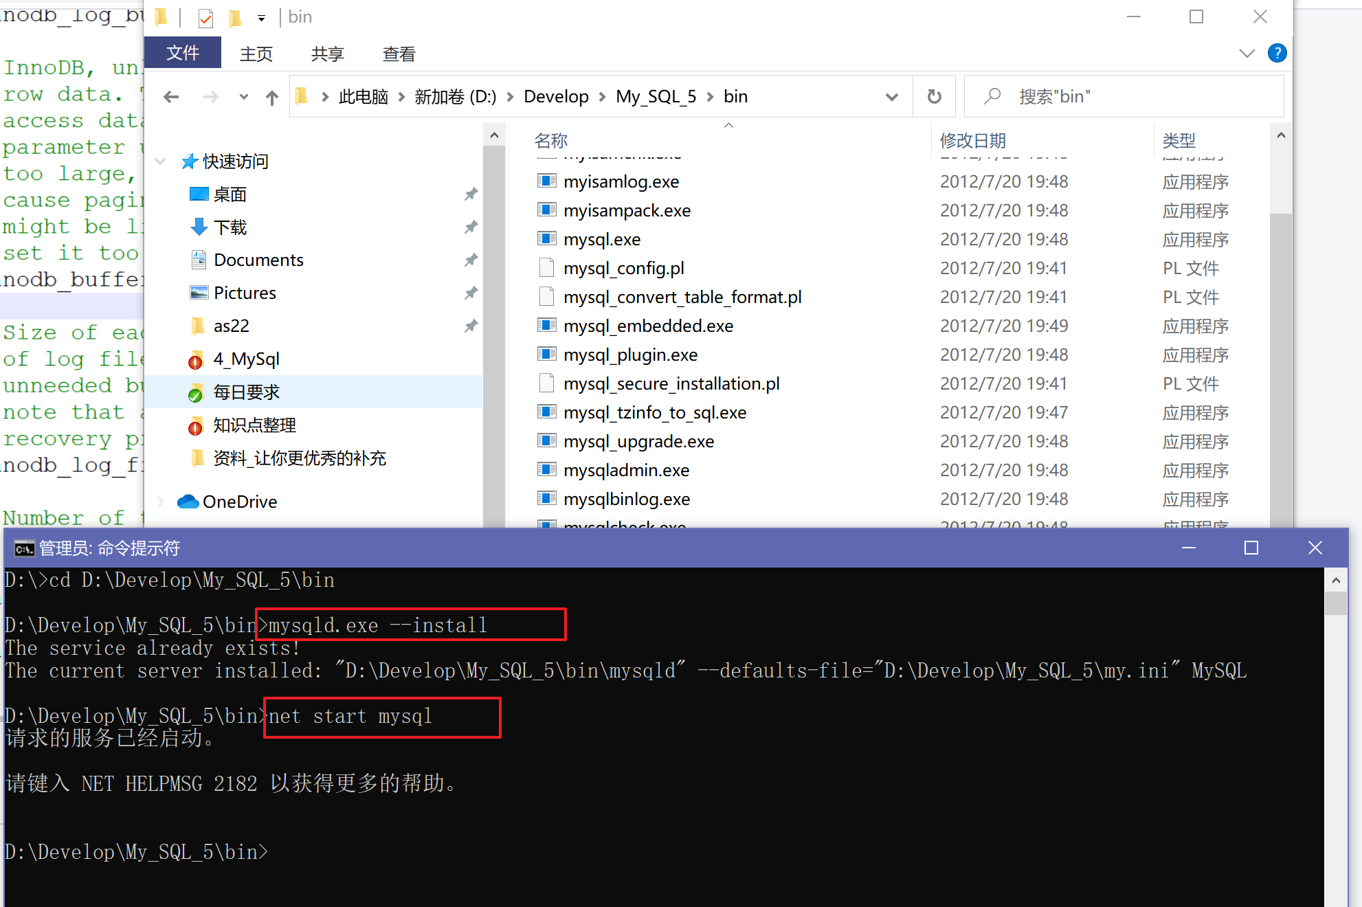Unpin 桌面 from Quick Access
Screen dimensions: 1362x907
point(471,194)
